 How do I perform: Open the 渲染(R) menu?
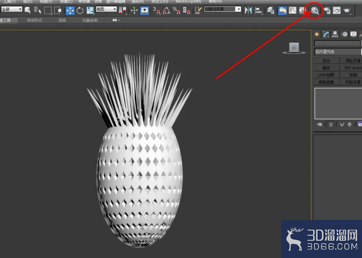tap(137, 2)
